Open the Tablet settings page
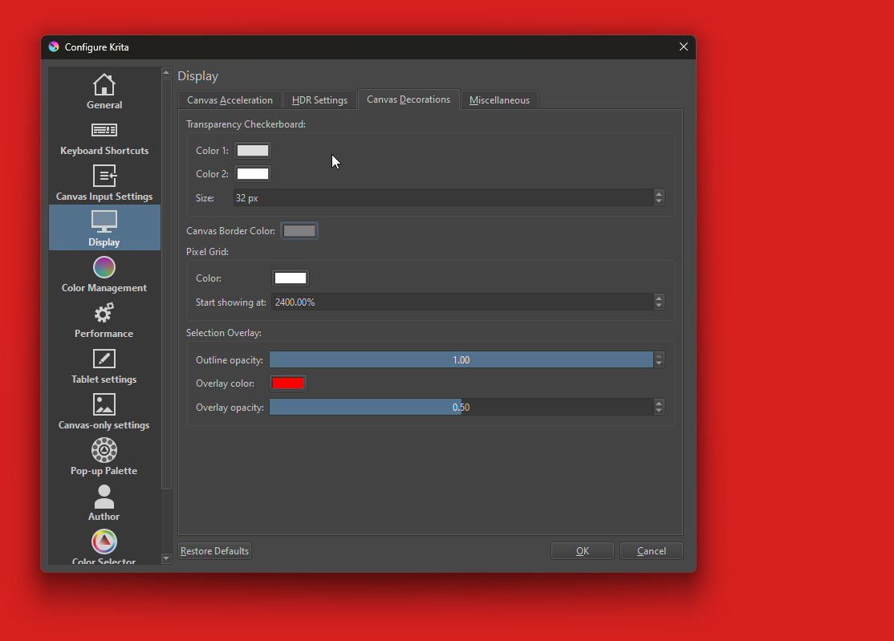This screenshot has width=894, height=641. (x=104, y=365)
